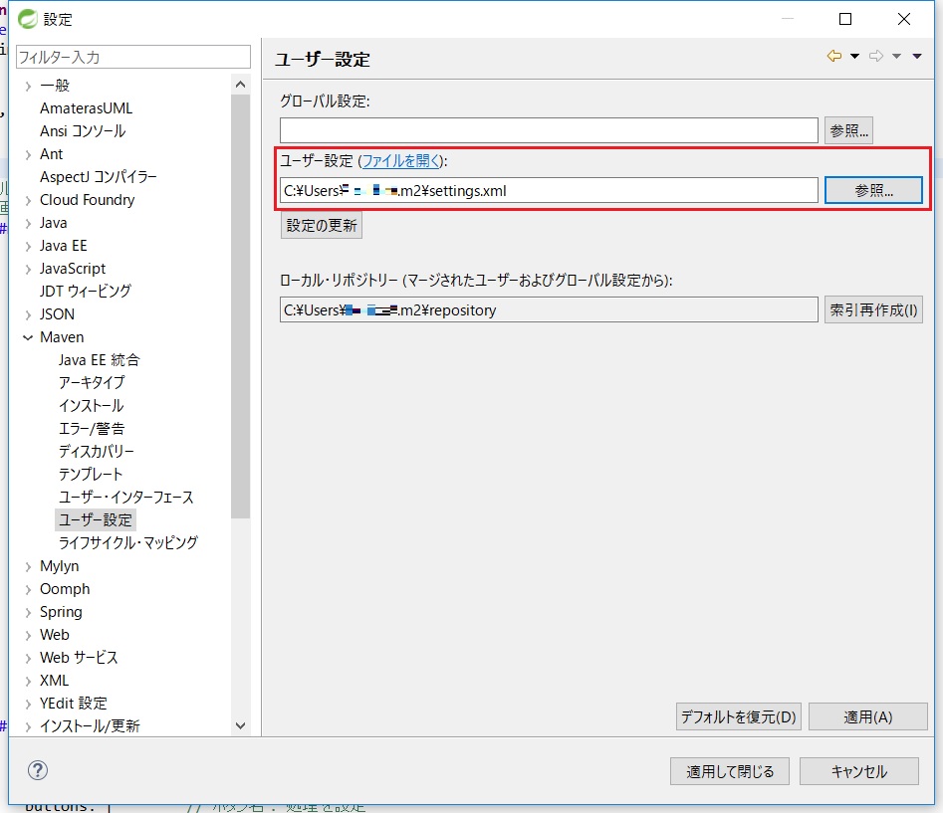The width and height of the screenshot is (943, 813).
Task: Click the 索引再作成(I) button
Action: click(x=873, y=310)
